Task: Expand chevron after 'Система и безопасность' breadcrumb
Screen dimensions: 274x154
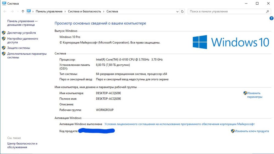Action: coord(104,11)
